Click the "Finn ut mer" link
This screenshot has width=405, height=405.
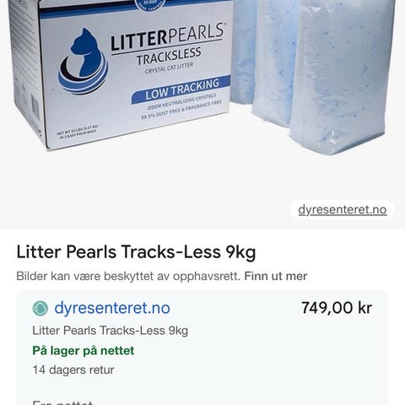(276, 276)
